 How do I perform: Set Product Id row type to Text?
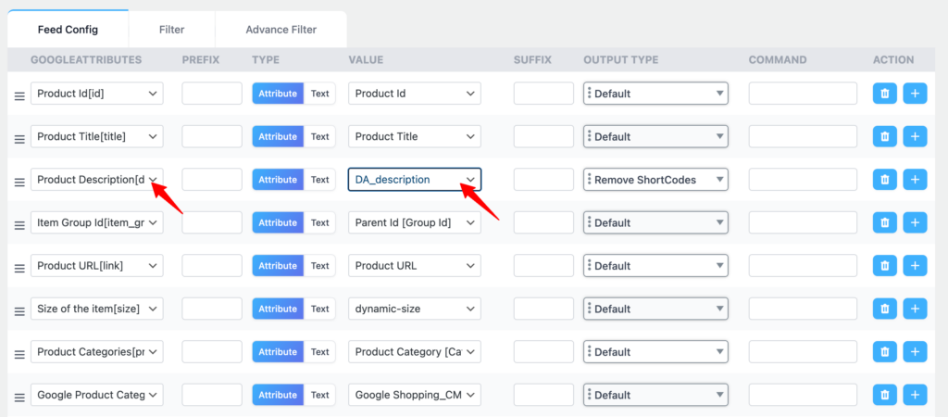tap(319, 94)
